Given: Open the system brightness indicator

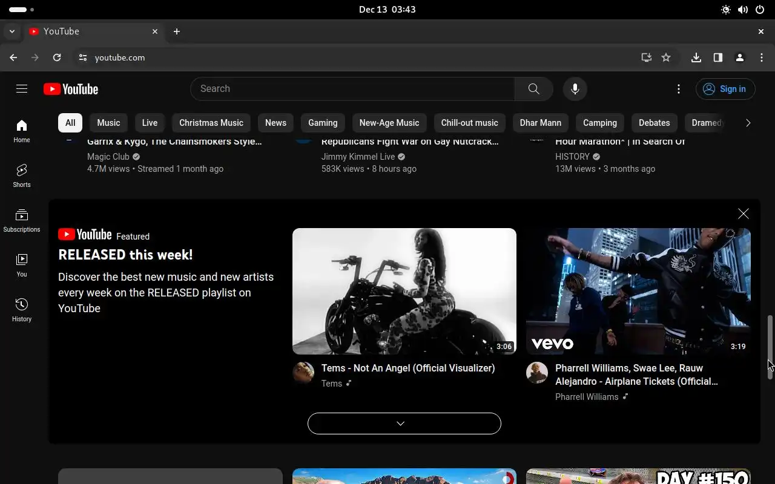Looking at the screenshot, I should coord(726,10).
